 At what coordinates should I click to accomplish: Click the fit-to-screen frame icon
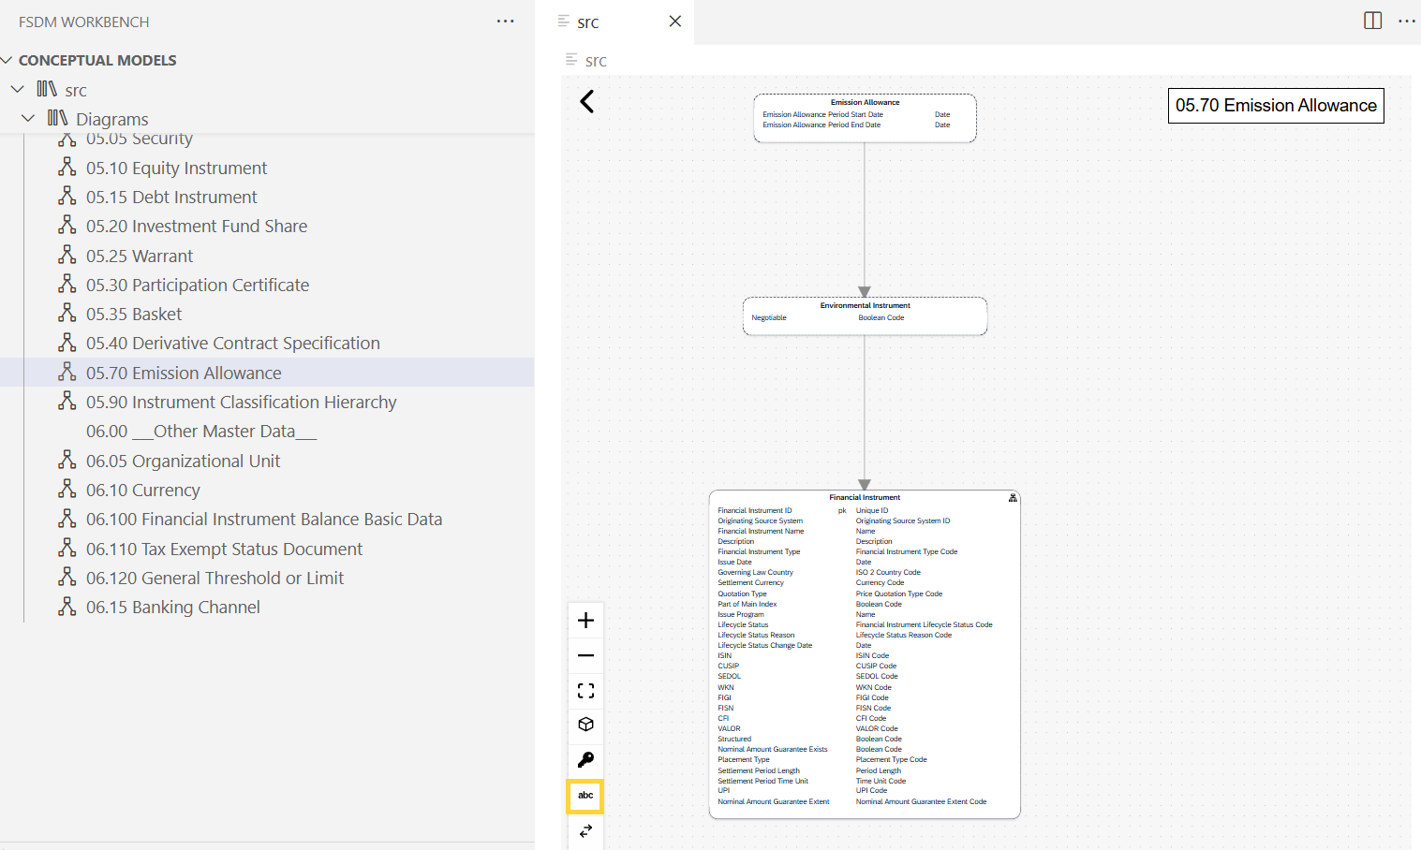(x=585, y=691)
